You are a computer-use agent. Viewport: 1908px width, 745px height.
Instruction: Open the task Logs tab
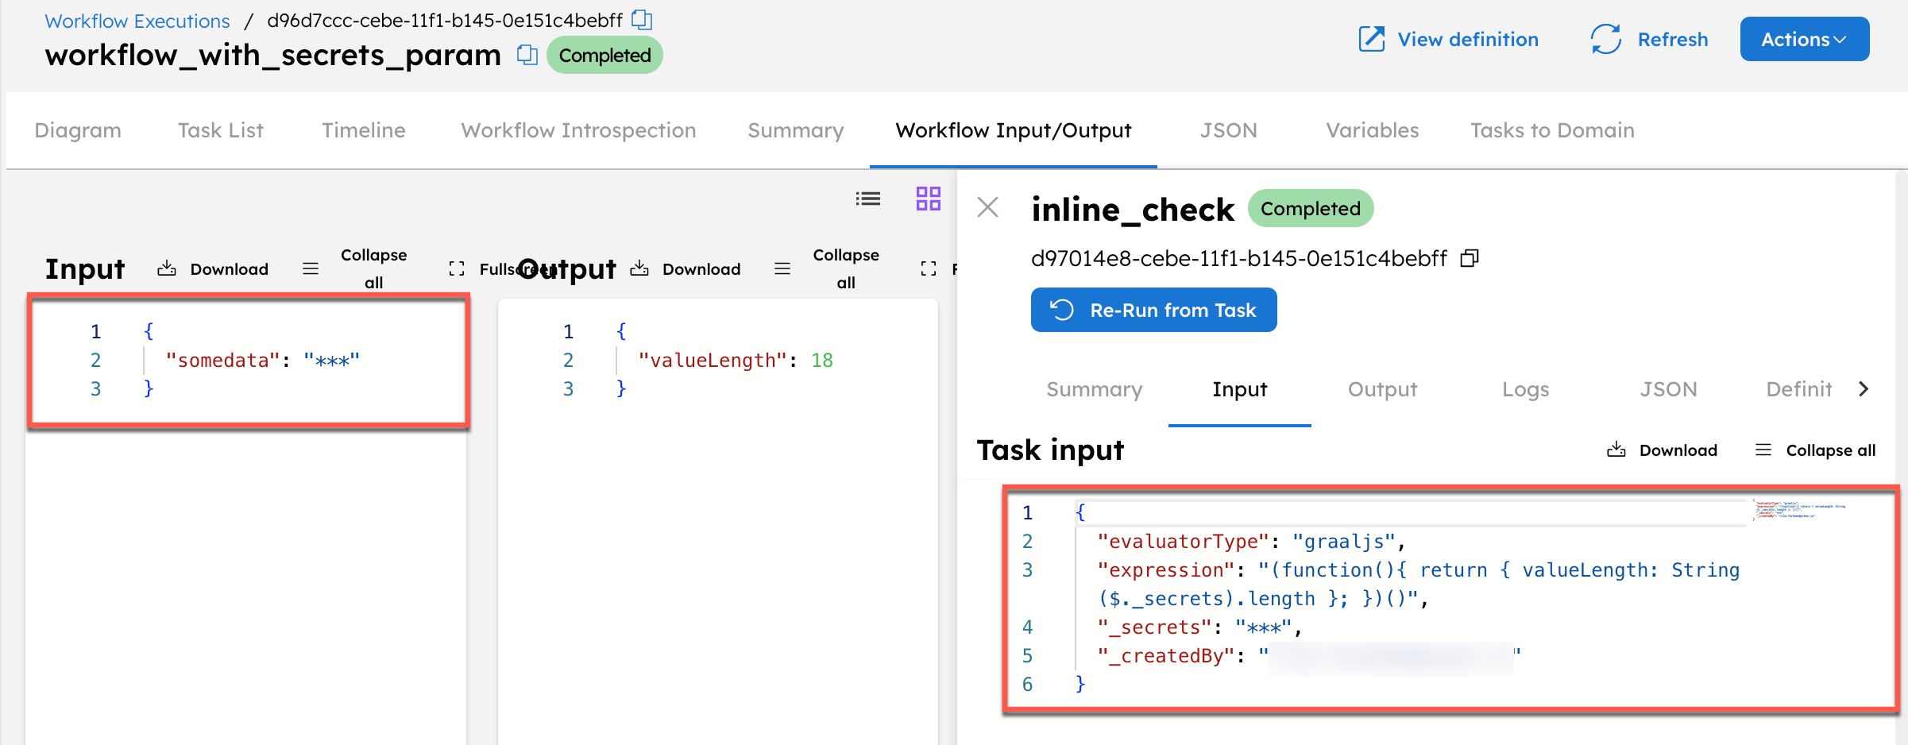coord(1525,389)
